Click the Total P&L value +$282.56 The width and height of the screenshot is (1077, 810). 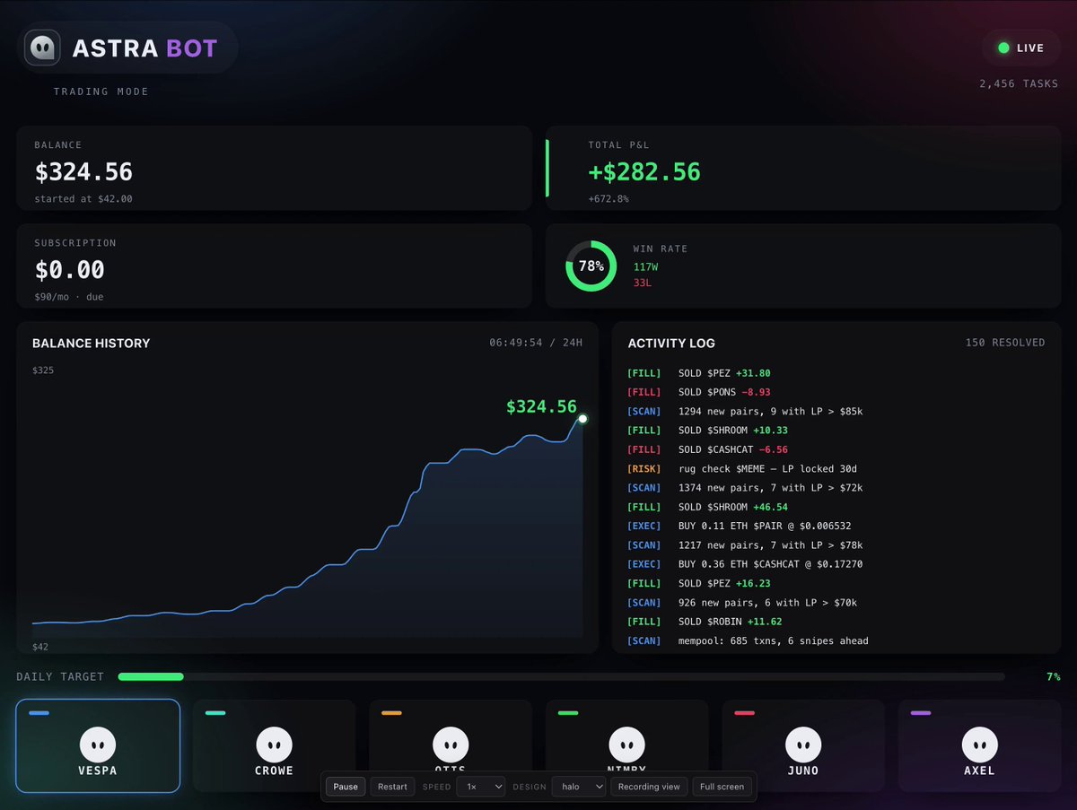point(644,171)
